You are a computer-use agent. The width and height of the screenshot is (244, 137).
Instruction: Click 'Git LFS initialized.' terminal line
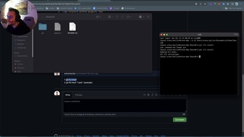tap(170, 54)
